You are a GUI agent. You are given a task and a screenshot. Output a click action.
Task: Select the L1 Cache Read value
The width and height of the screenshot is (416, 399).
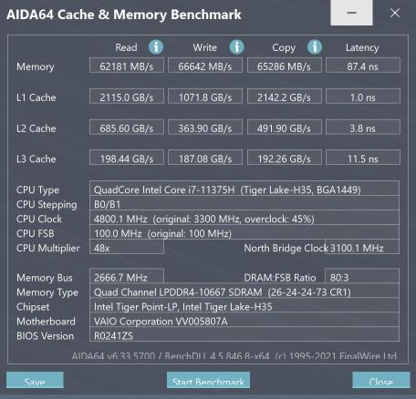[127, 97]
